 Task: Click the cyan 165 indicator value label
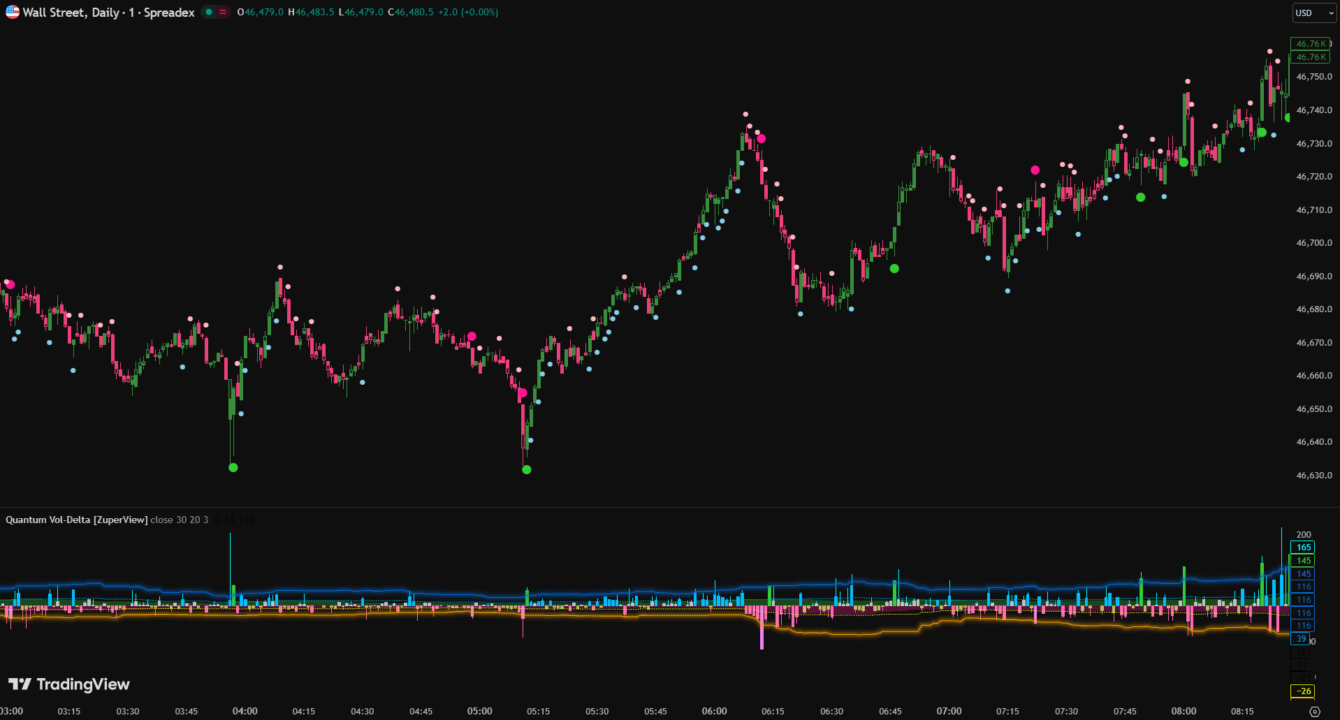[x=1303, y=548]
